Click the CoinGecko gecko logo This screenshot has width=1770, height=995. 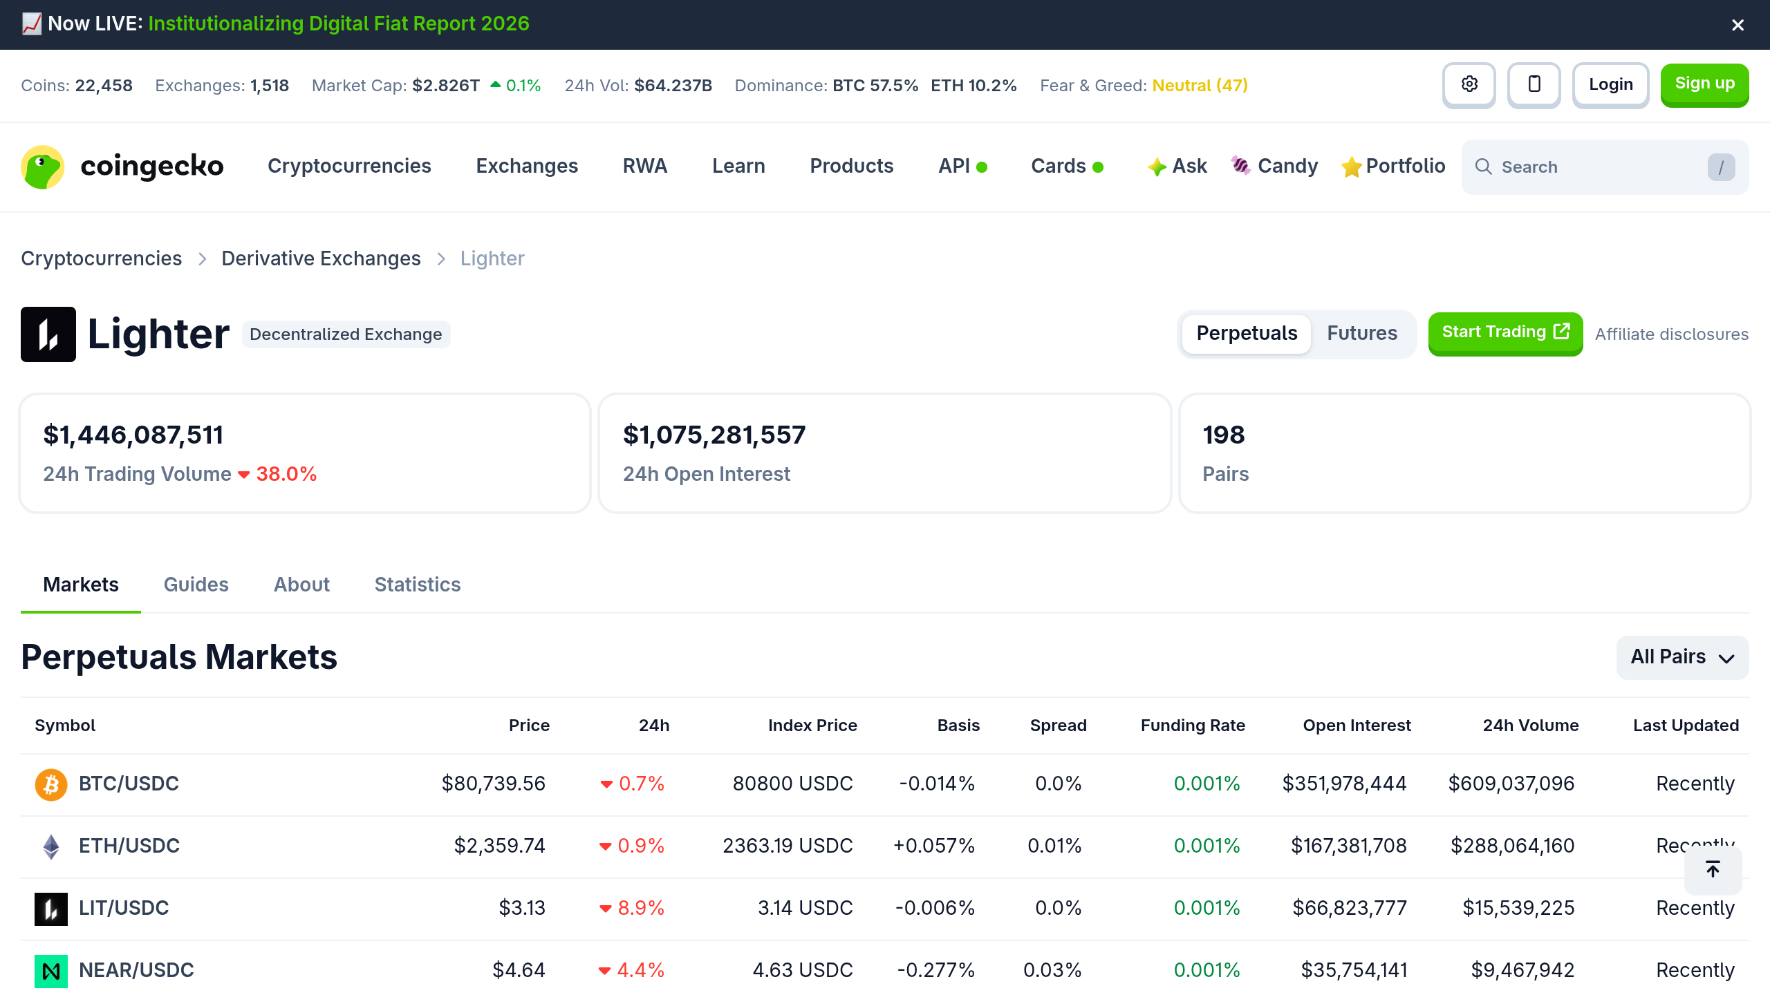coord(43,167)
